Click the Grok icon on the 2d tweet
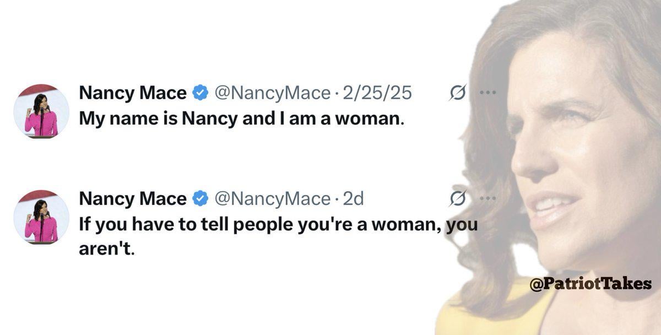The height and width of the screenshot is (335, 661). click(457, 198)
